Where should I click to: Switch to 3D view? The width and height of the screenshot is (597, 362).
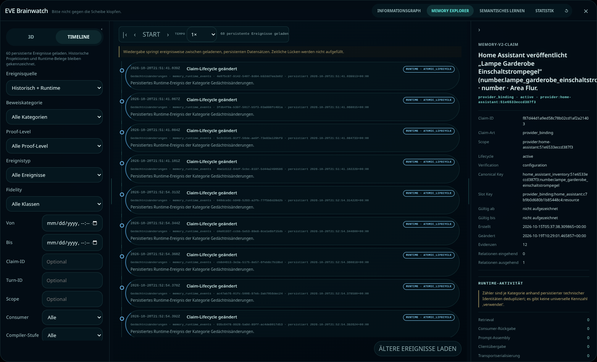[31, 37]
